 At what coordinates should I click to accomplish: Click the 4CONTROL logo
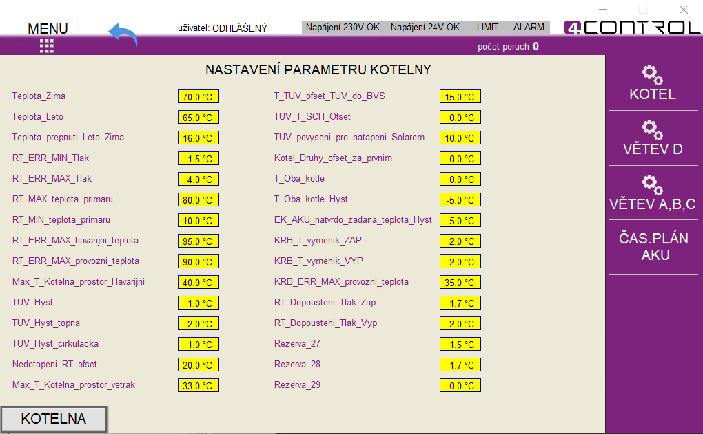[x=632, y=28]
